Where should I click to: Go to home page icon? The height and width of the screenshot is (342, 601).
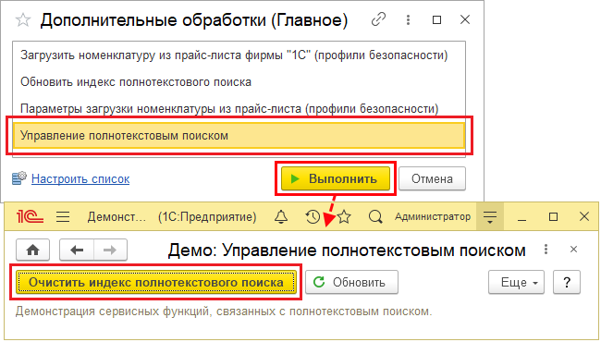(33, 250)
